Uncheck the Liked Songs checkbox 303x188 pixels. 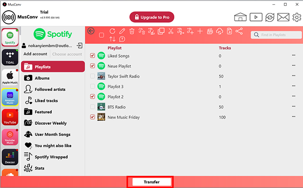tap(92, 56)
